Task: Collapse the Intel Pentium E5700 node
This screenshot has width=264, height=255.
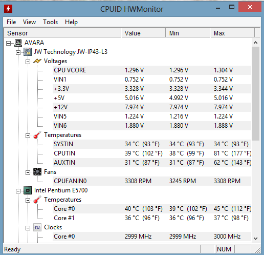Action: (x=18, y=191)
